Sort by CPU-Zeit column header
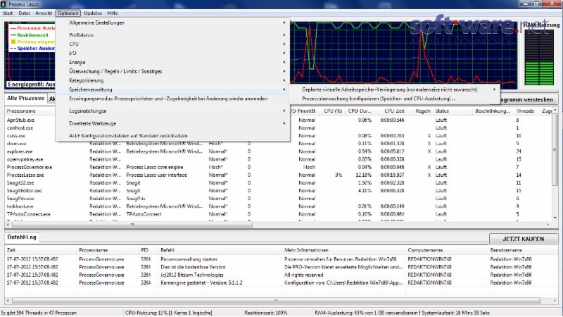Viewport: 563px width, 317px height. (x=394, y=111)
